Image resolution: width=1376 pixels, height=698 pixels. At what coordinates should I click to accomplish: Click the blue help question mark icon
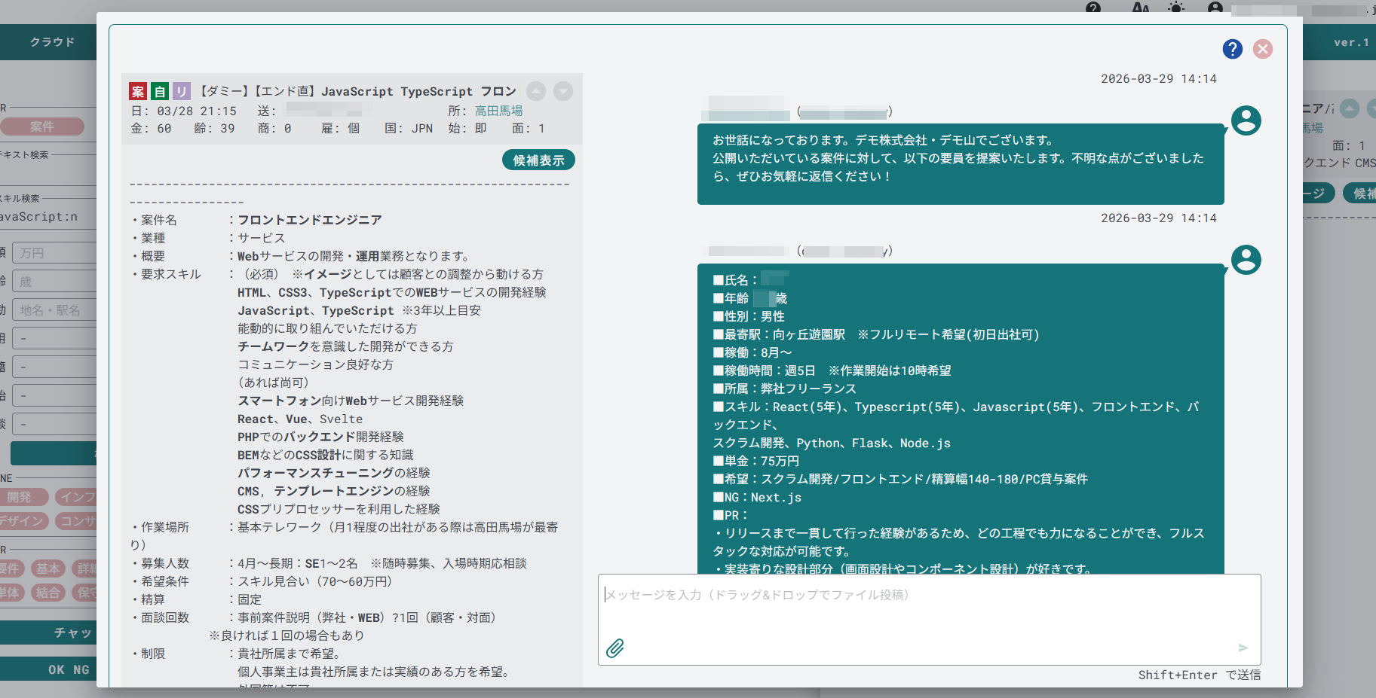[x=1232, y=49]
